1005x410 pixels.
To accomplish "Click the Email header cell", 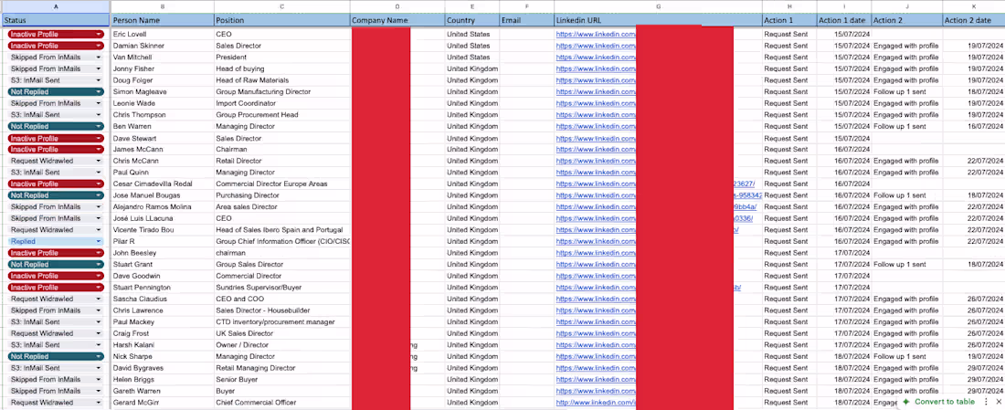I will click(x=527, y=20).
